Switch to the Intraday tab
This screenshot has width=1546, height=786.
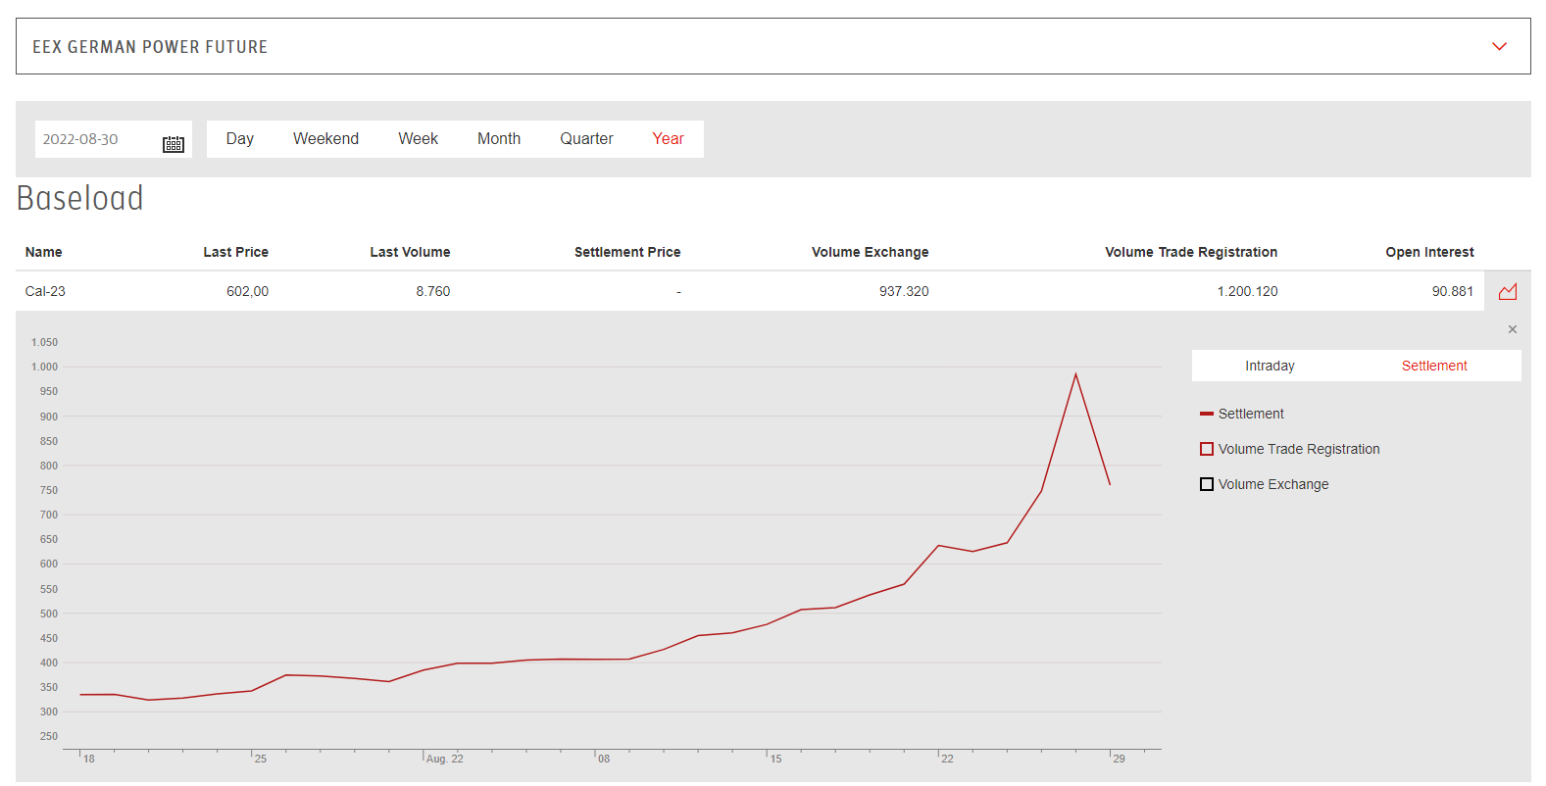point(1270,366)
